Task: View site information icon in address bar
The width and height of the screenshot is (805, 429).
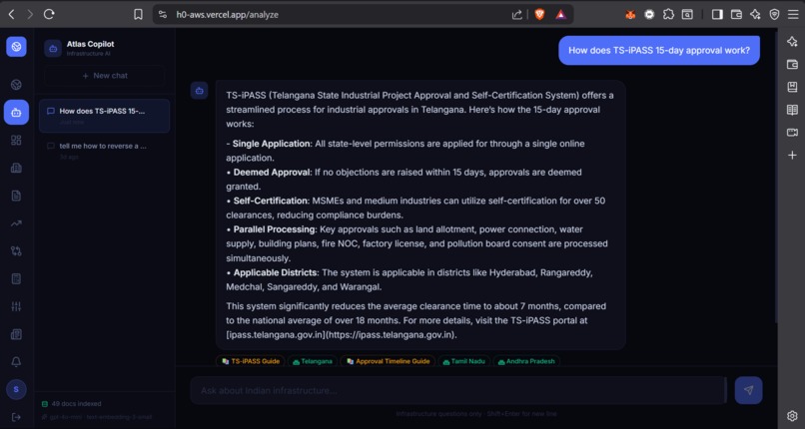Action: pyautogui.click(x=163, y=14)
